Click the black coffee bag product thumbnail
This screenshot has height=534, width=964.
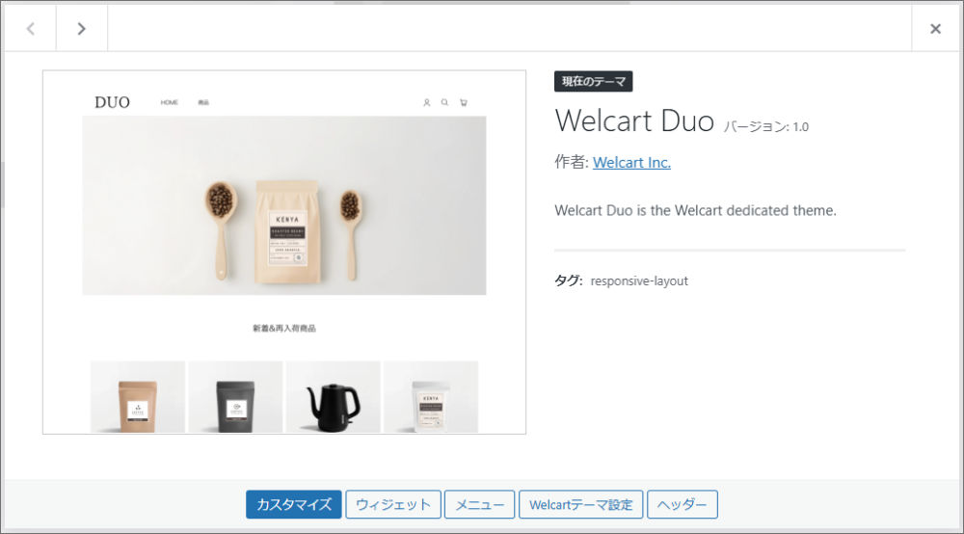[x=235, y=397]
